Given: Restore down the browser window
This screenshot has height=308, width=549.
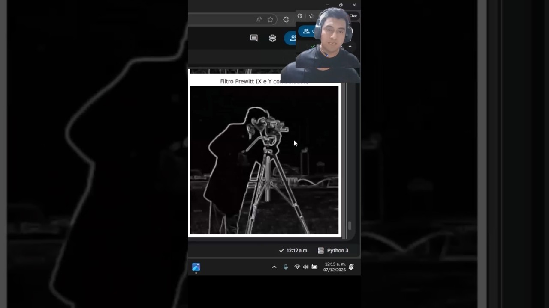Looking at the screenshot, I should (341, 5).
